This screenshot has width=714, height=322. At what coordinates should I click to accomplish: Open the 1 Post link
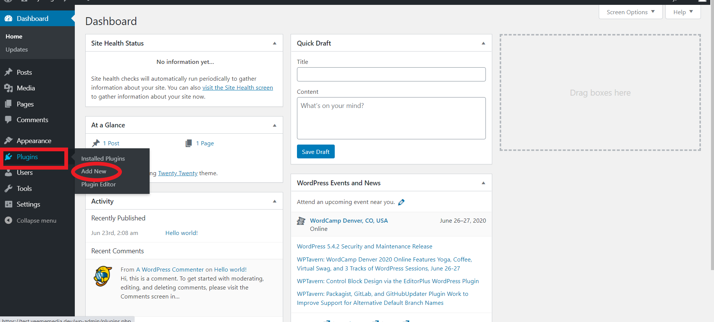coord(111,143)
